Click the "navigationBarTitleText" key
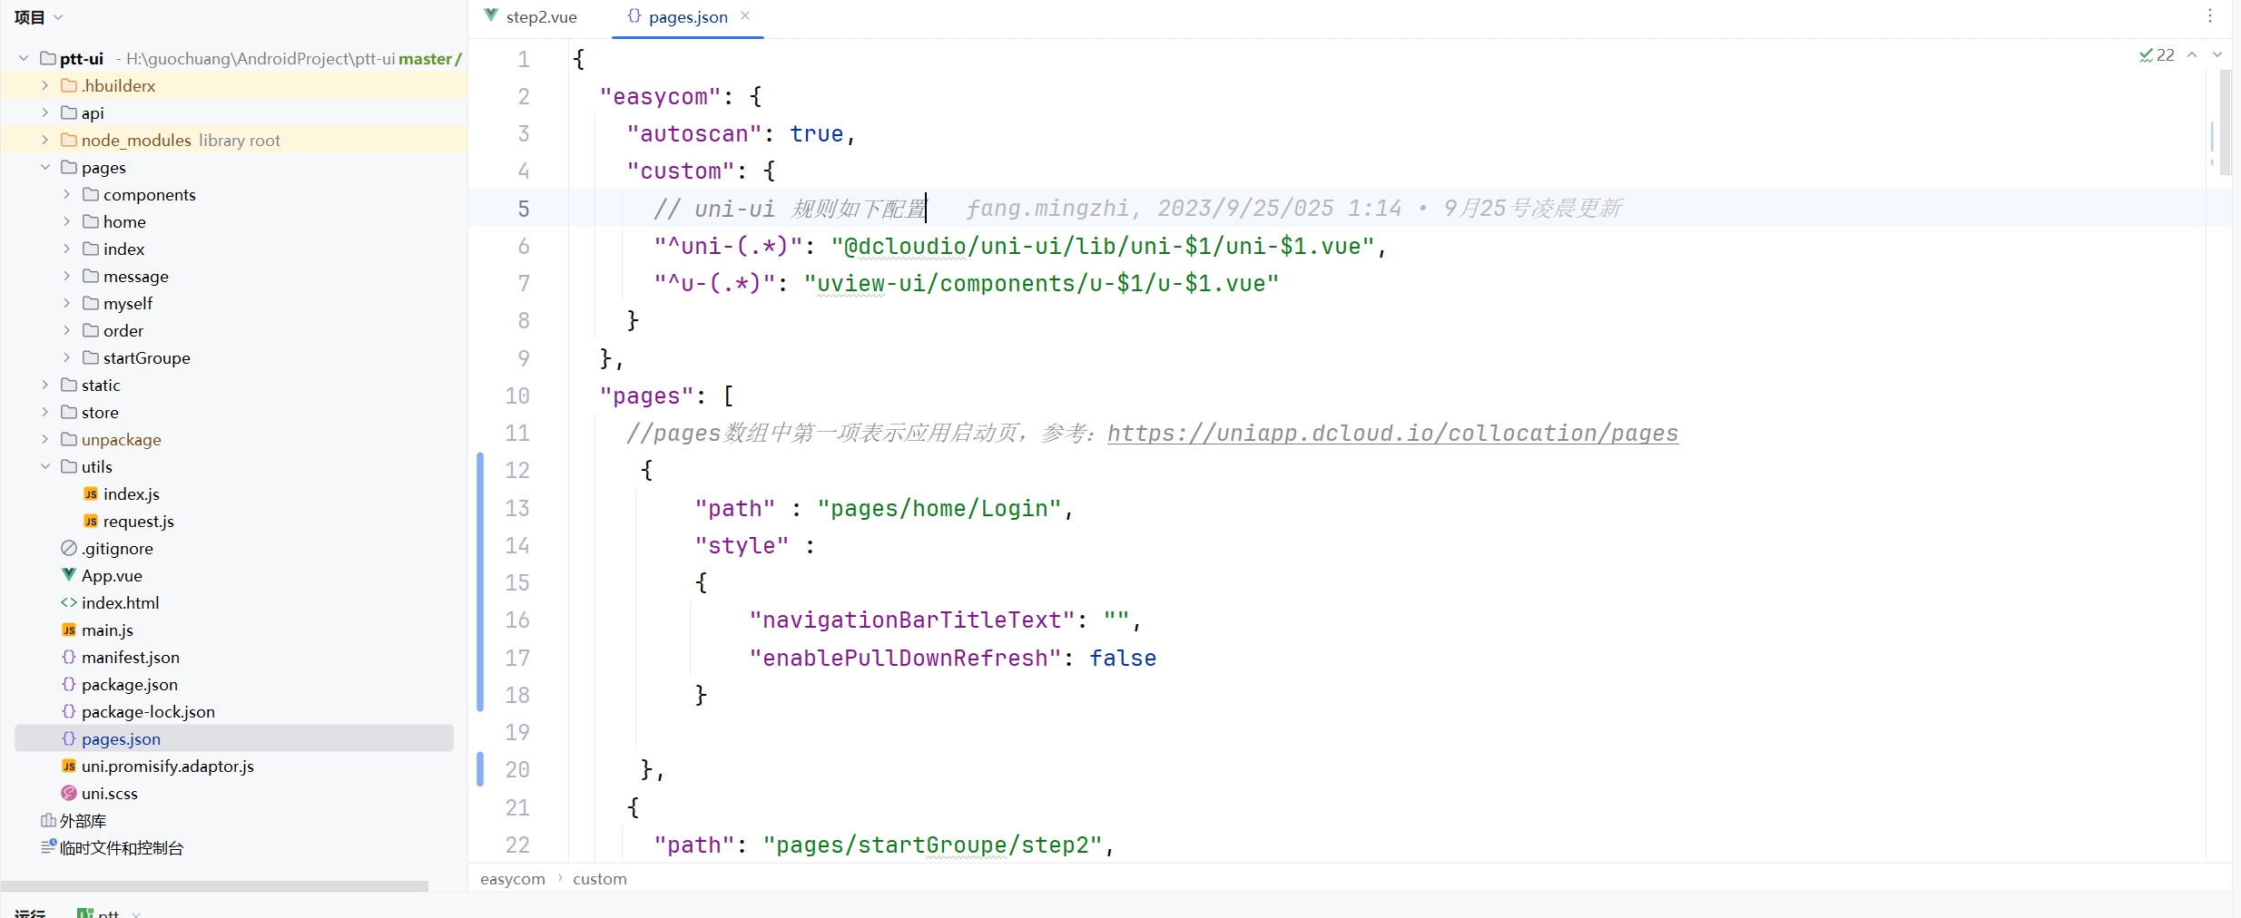Viewport: 2241px width, 918px height. pos(912,620)
